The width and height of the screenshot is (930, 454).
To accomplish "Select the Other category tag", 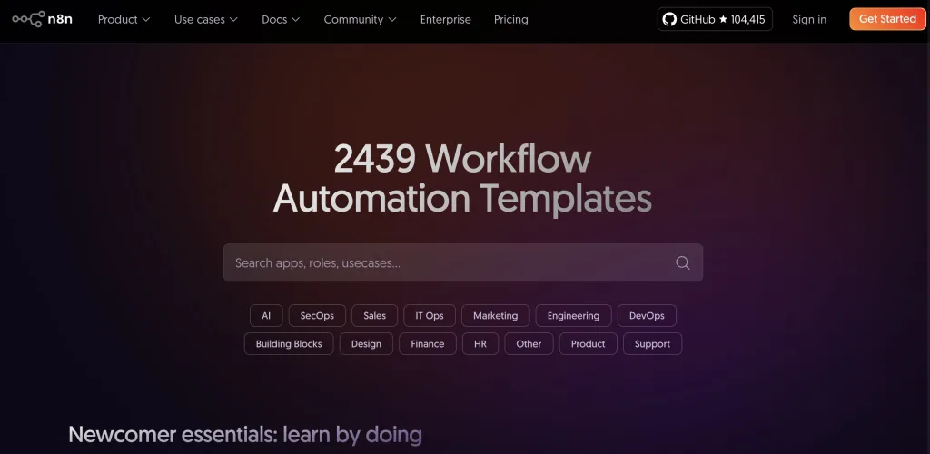I will tap(529, 344).
